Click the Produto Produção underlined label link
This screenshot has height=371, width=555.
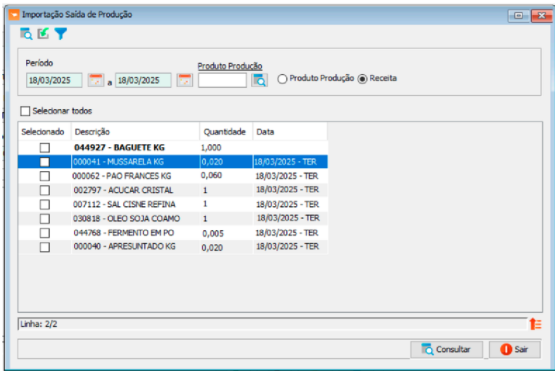point(230,66)
